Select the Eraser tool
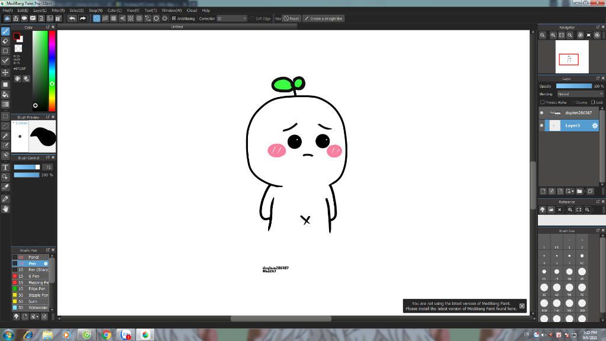Viewport: 606px width, 341px height. (5, 41)
